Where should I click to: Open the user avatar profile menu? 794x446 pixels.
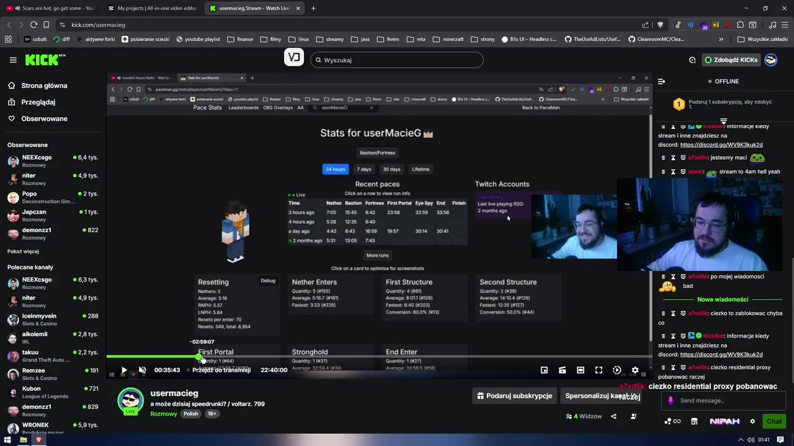pos(771,60)
